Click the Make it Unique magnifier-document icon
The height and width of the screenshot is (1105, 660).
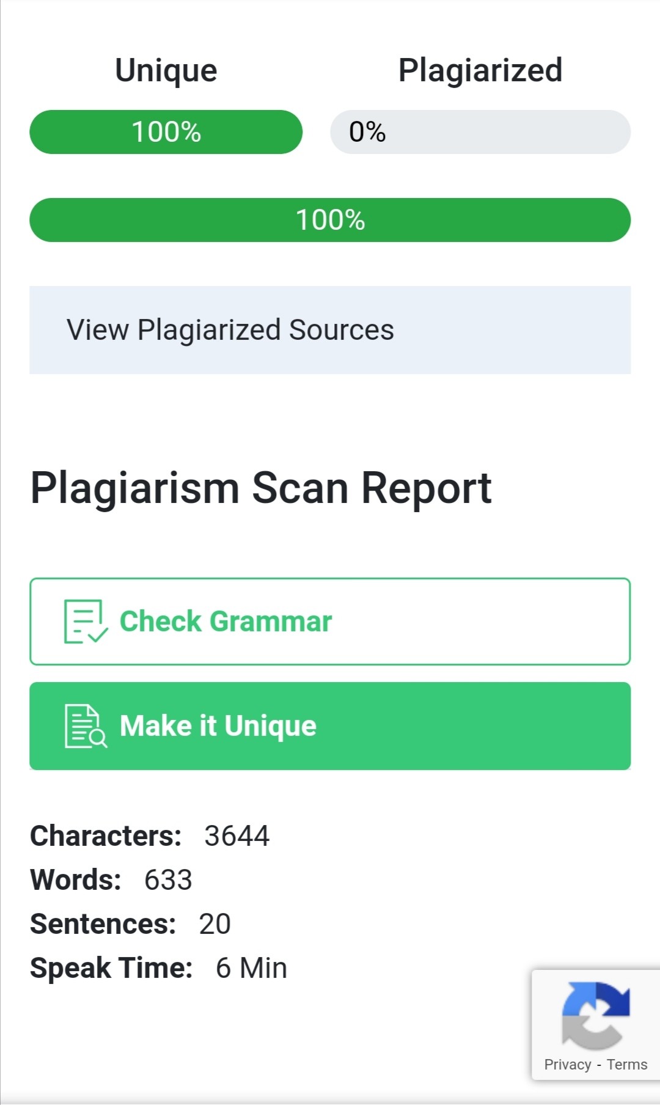pos(86,726)
